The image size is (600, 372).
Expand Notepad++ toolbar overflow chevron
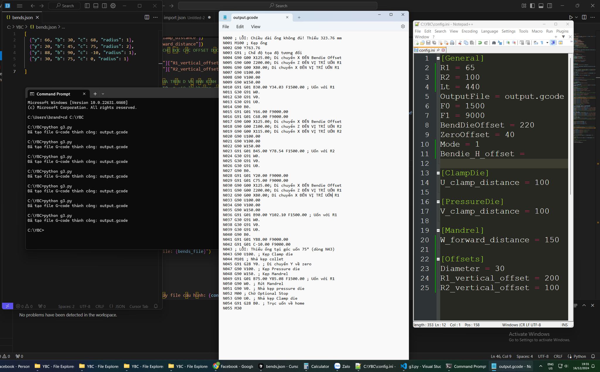571,42
